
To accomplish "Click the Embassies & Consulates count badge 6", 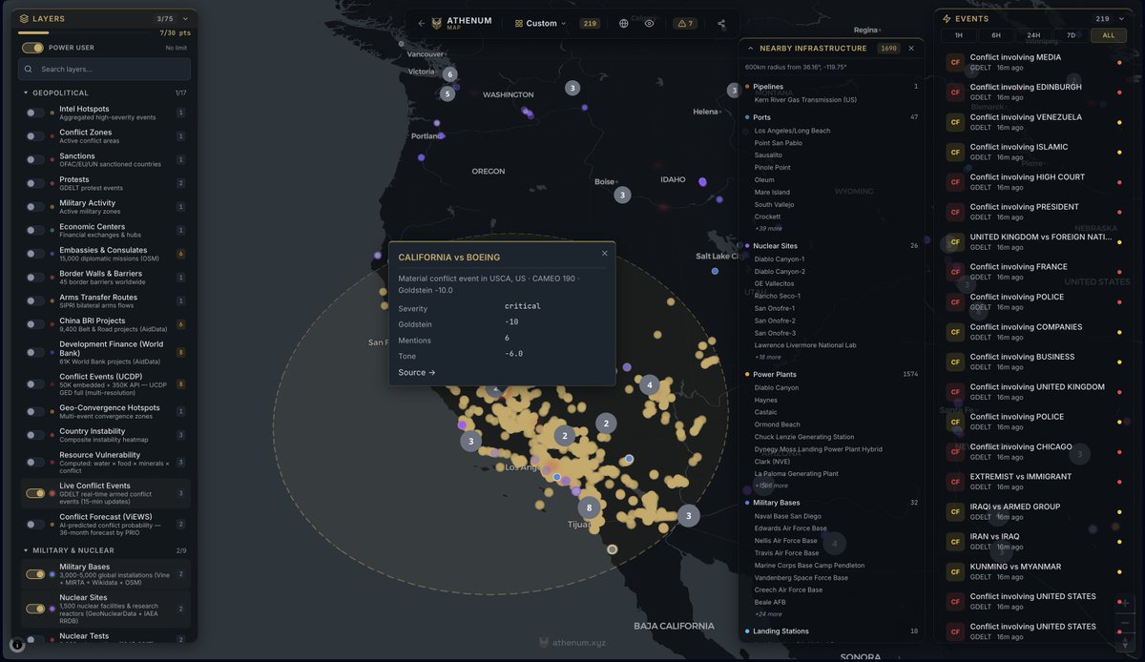I will coord(181,254).
